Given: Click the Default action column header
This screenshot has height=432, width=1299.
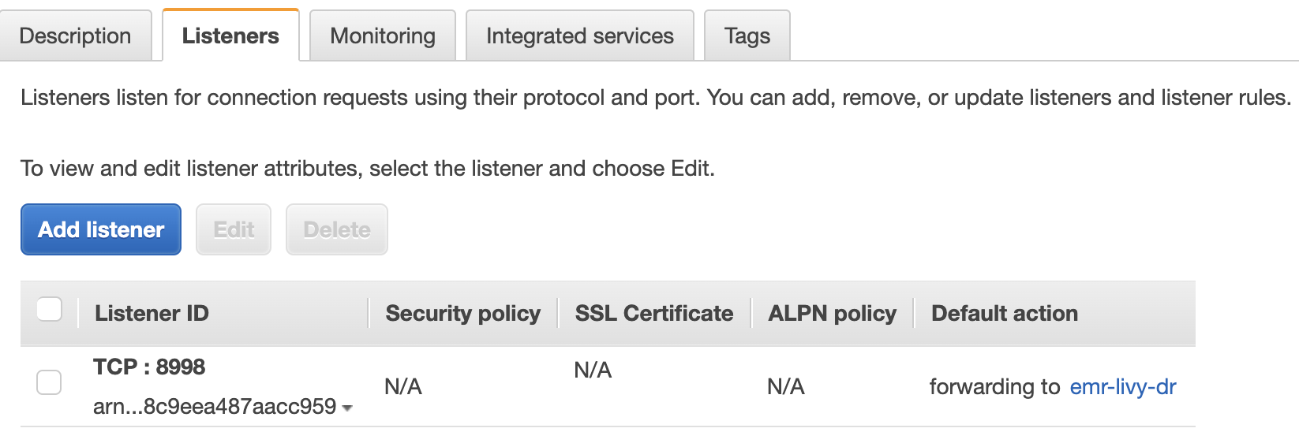Looking at the screenshot, I should 1004,313.
